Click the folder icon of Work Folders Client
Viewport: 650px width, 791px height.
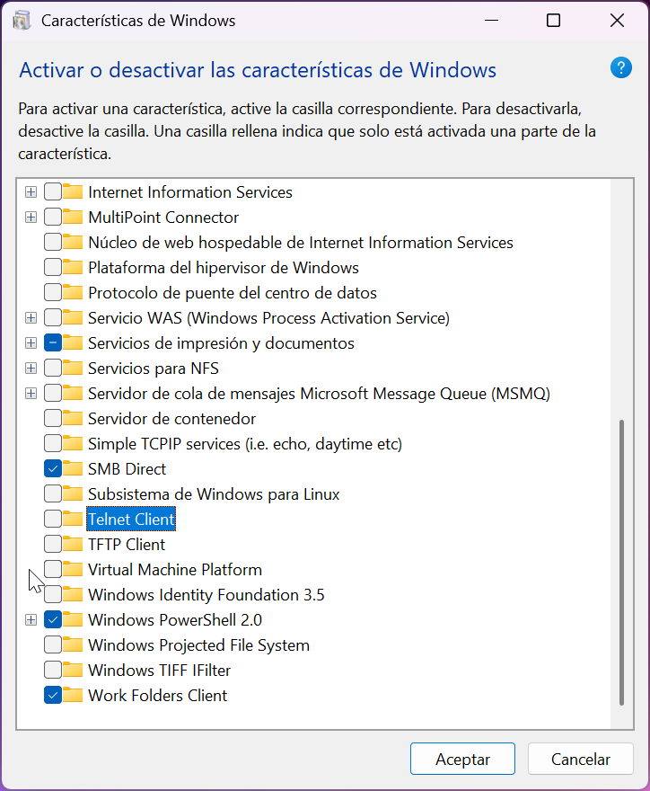pos(73,696)
